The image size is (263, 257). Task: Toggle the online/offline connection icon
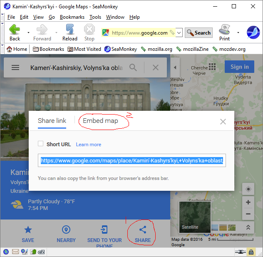tap(241, 252)
